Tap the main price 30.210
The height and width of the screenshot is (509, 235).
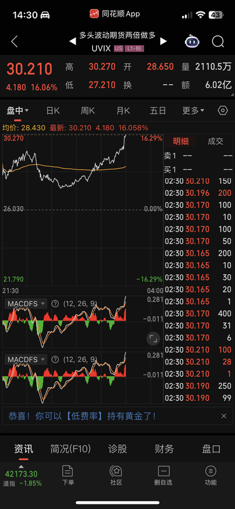(29, 69)
